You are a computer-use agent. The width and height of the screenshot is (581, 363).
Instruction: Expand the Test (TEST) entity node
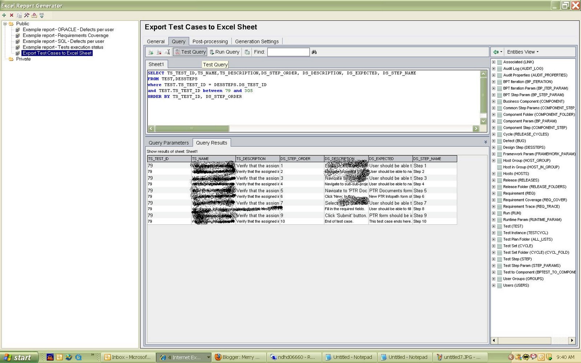click(x=494, y=226)
